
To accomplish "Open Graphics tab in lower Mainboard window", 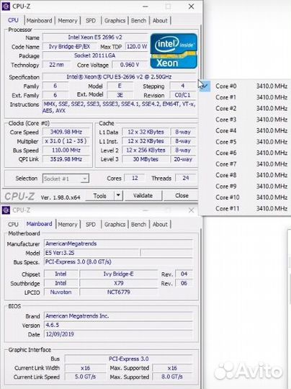I will click(x=115, y=224).
